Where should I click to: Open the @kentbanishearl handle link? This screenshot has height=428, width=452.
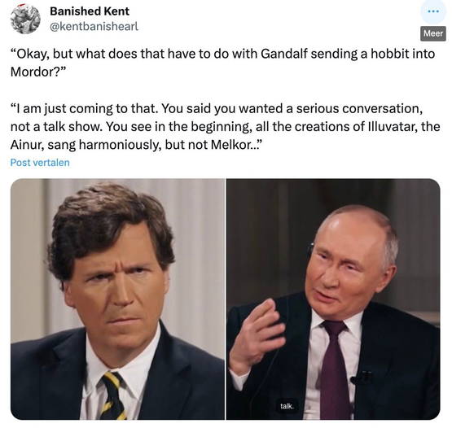click(x=94, y=27)
